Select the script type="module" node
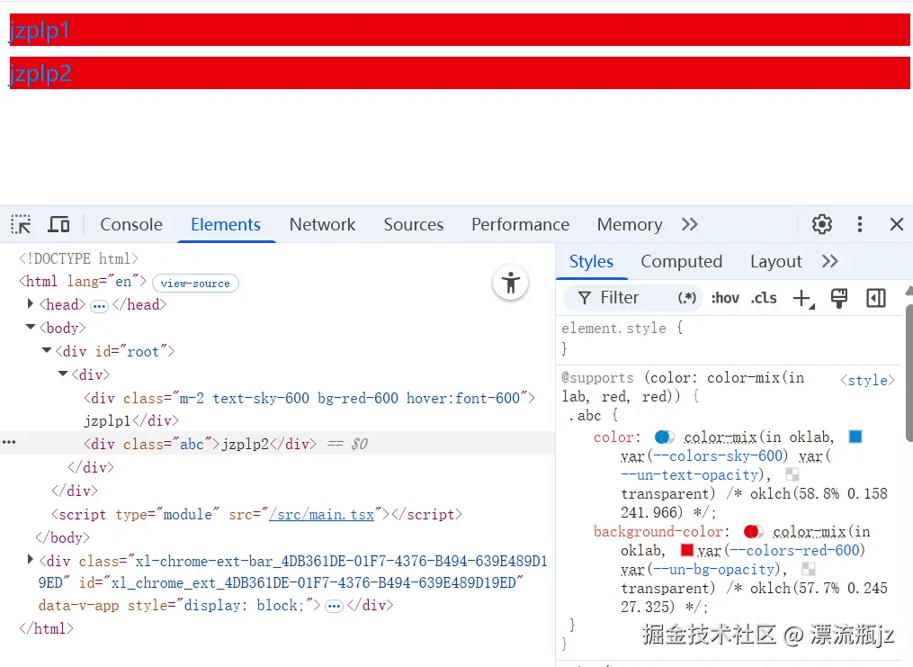The width and height of the screenshot is (913, 667). 256,514
